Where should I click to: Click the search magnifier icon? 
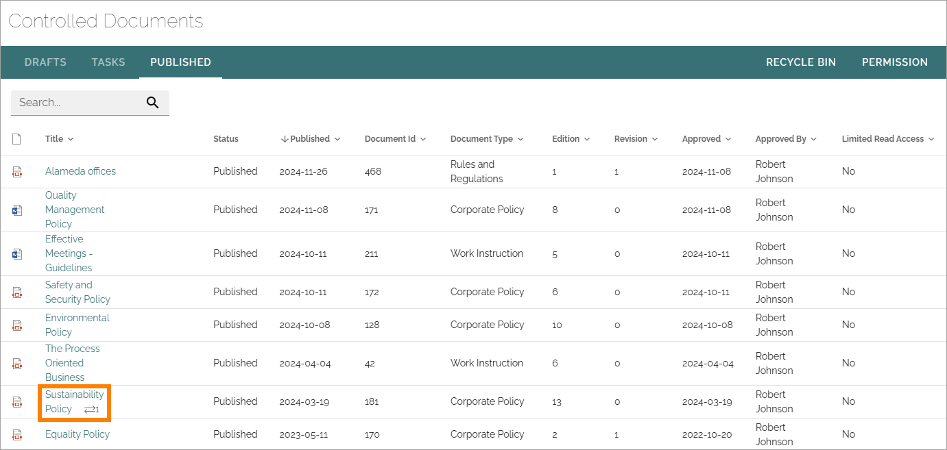point(152,103)
